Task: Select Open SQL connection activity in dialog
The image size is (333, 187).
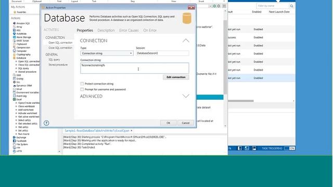Action: click(x=60, y=43)
